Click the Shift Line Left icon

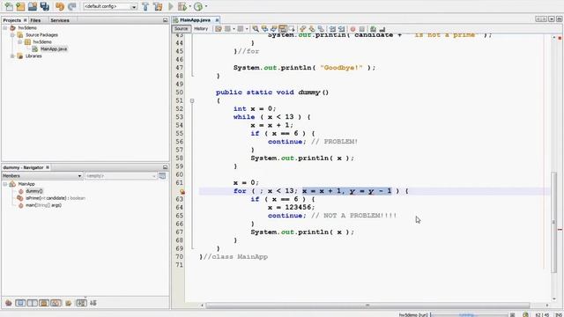click(x=332, y=29)
